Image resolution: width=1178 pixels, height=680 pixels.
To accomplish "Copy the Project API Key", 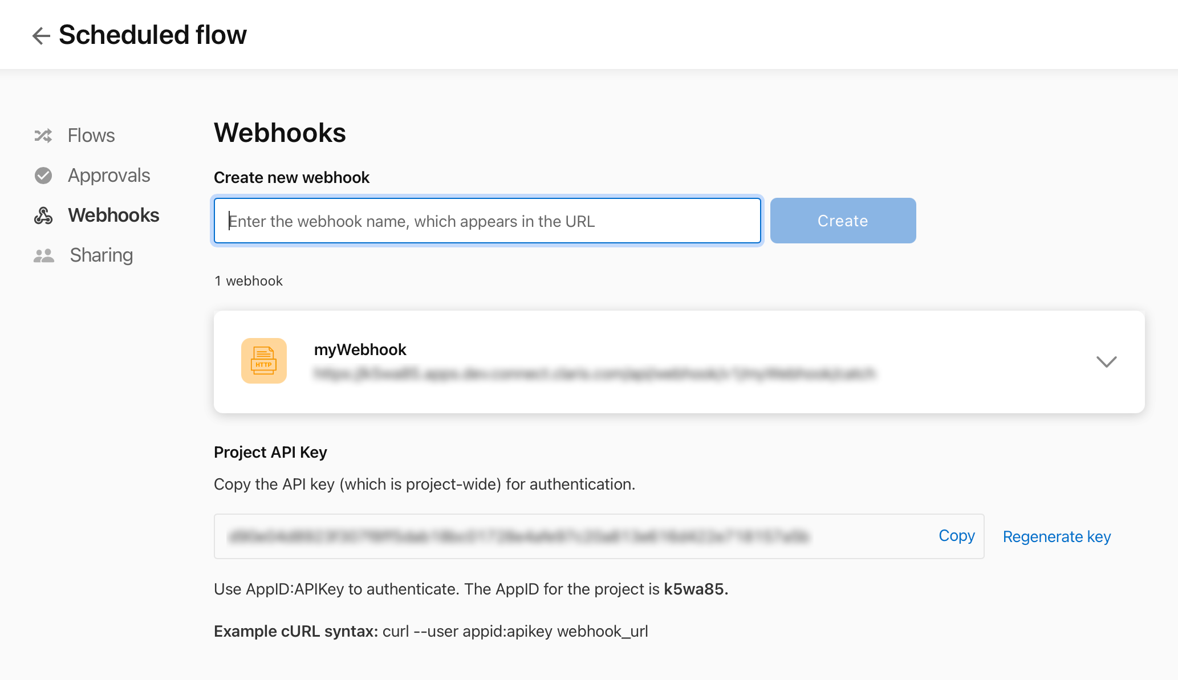I will 956,535.
